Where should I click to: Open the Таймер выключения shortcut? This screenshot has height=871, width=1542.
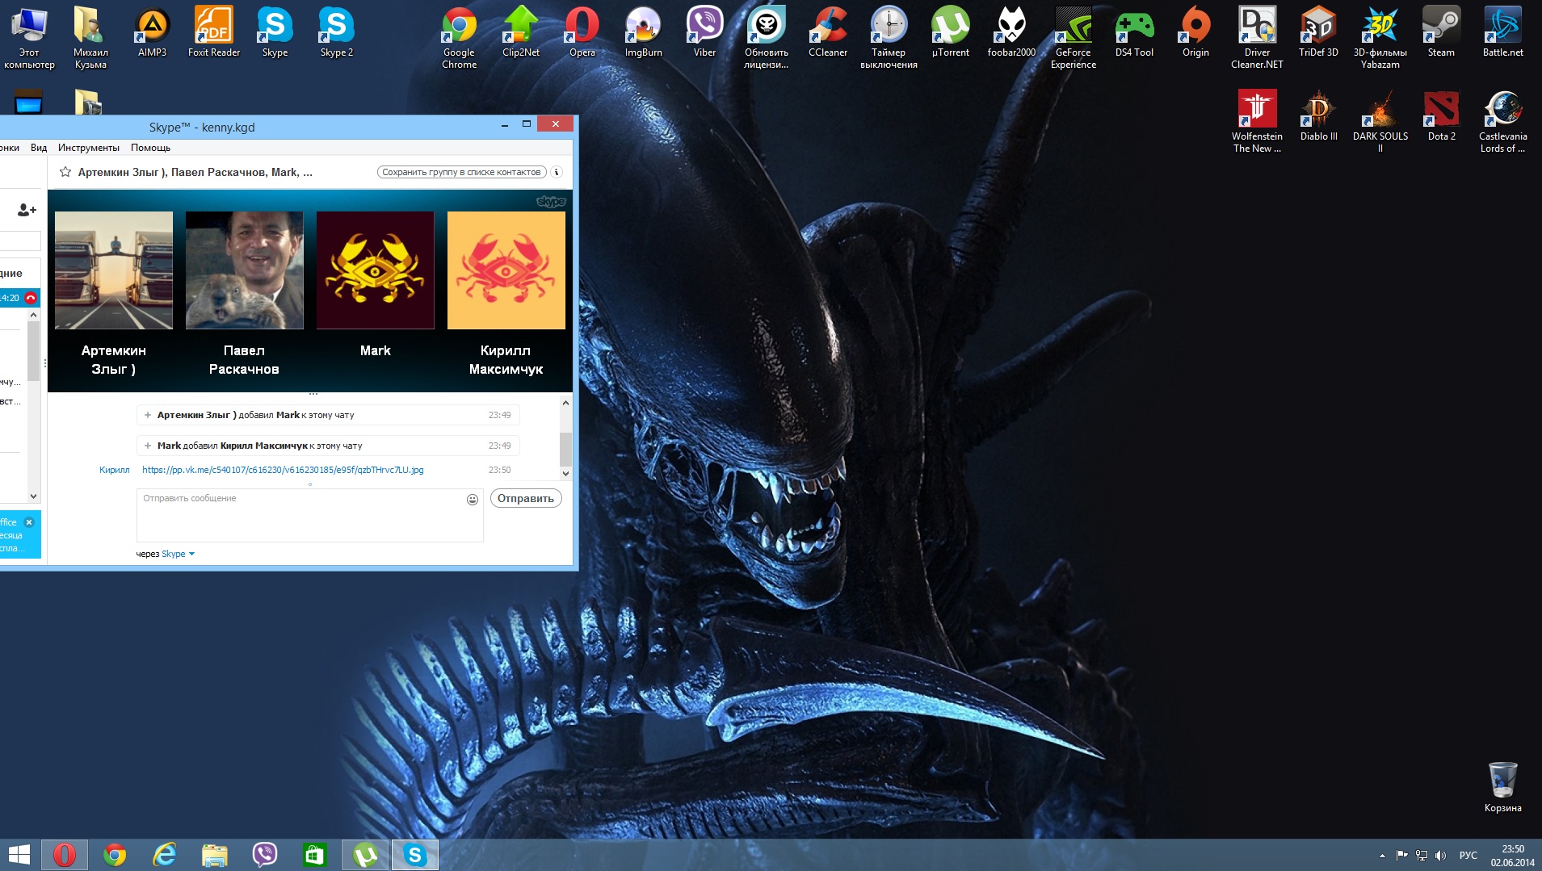tap(889, 38)
